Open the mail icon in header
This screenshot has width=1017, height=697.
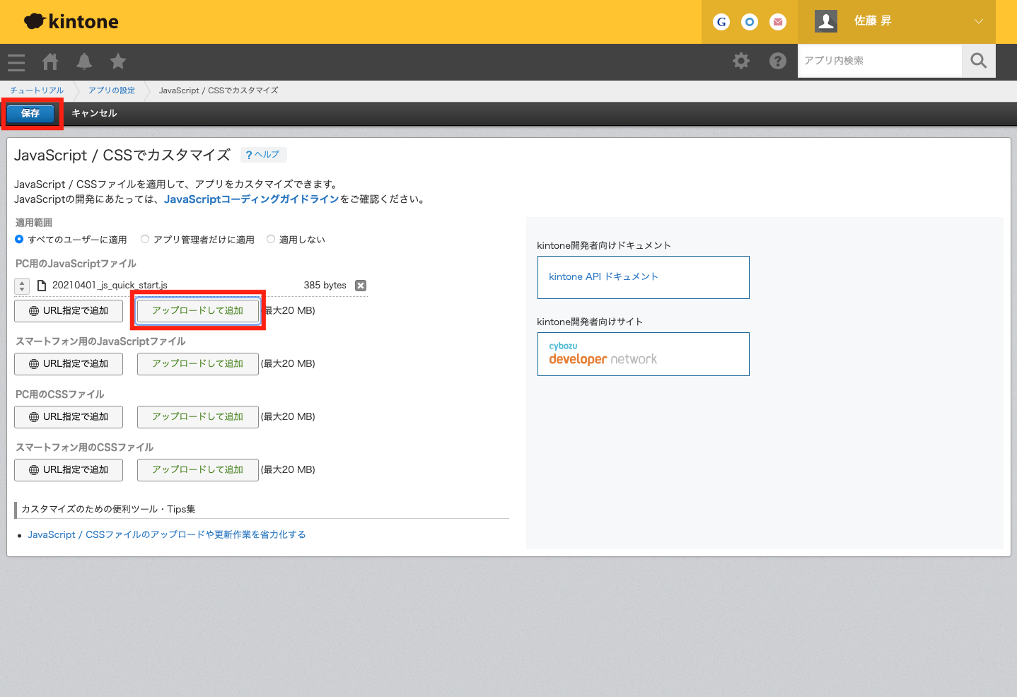(778, 22)
